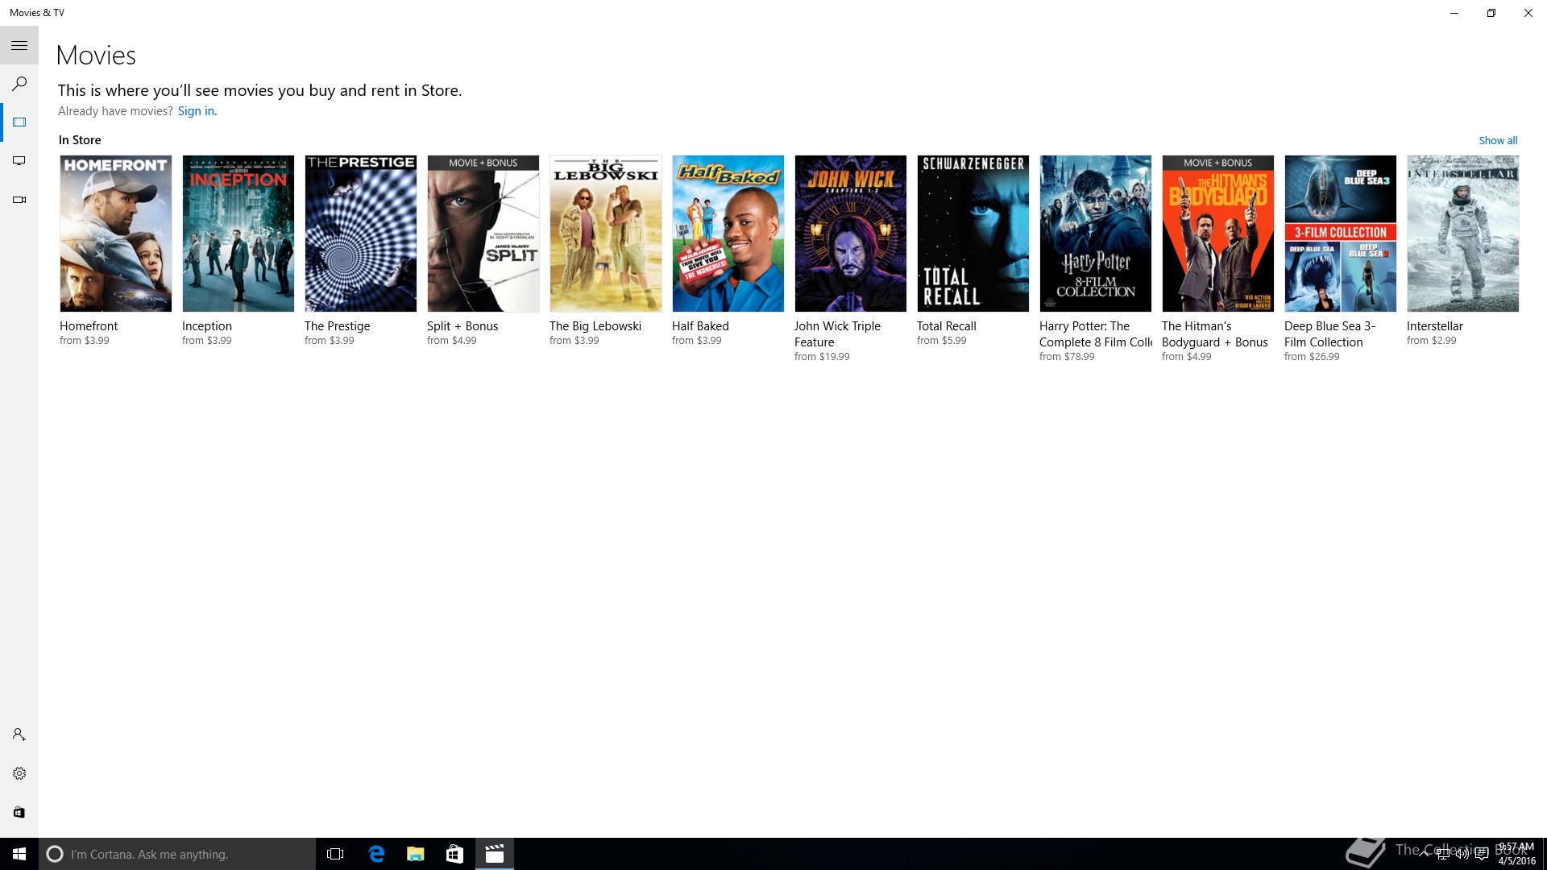Viewport: 1547px width, 870px height.
Task: Click the volume speaker tray icon
Action: 1462,854
